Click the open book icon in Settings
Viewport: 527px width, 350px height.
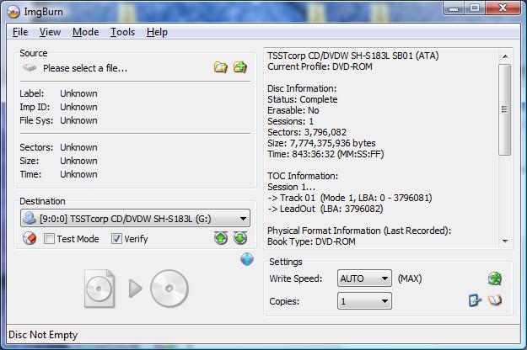pos(495,300)
